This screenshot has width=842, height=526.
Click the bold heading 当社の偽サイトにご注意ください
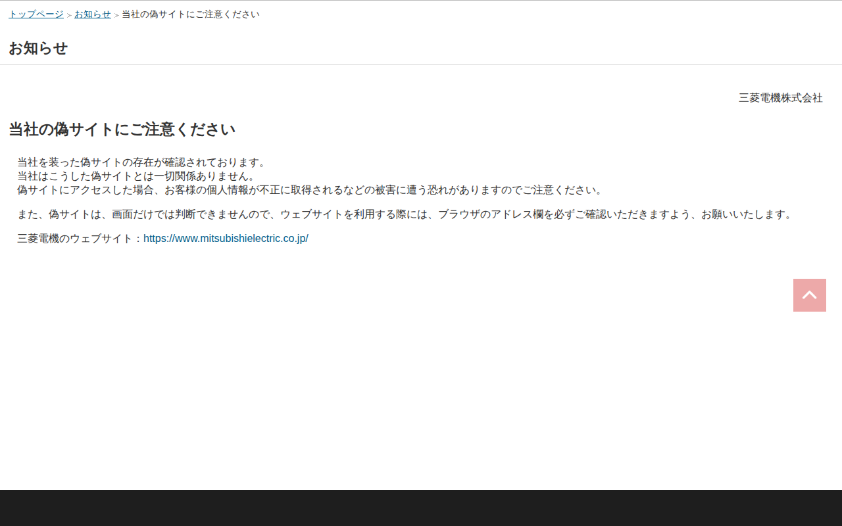coord(122,130)
